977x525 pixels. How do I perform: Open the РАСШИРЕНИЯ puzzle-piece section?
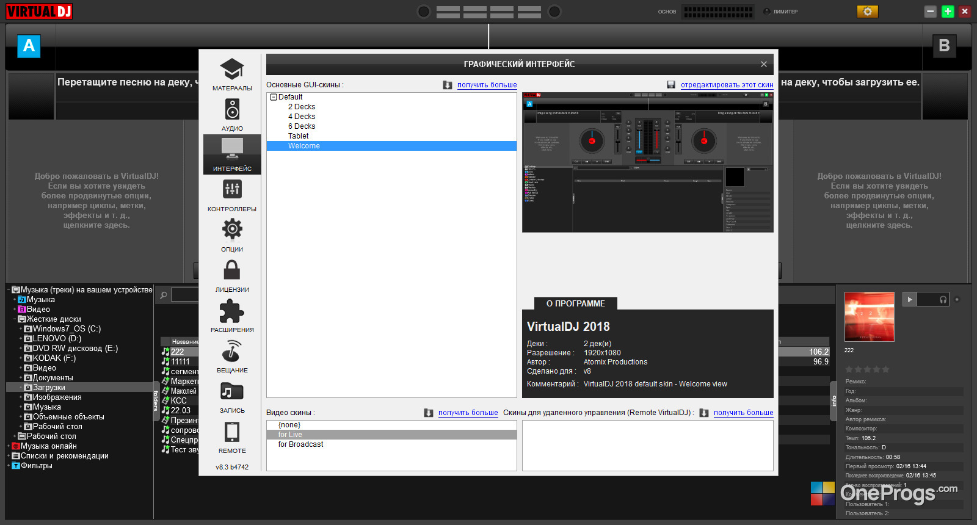pos(232,316)
